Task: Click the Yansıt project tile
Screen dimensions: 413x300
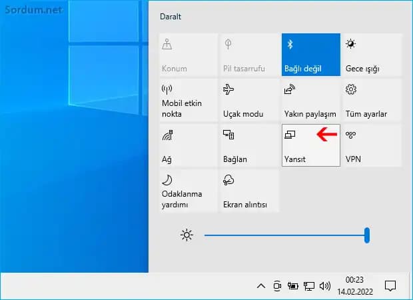Action: (311, 145)
